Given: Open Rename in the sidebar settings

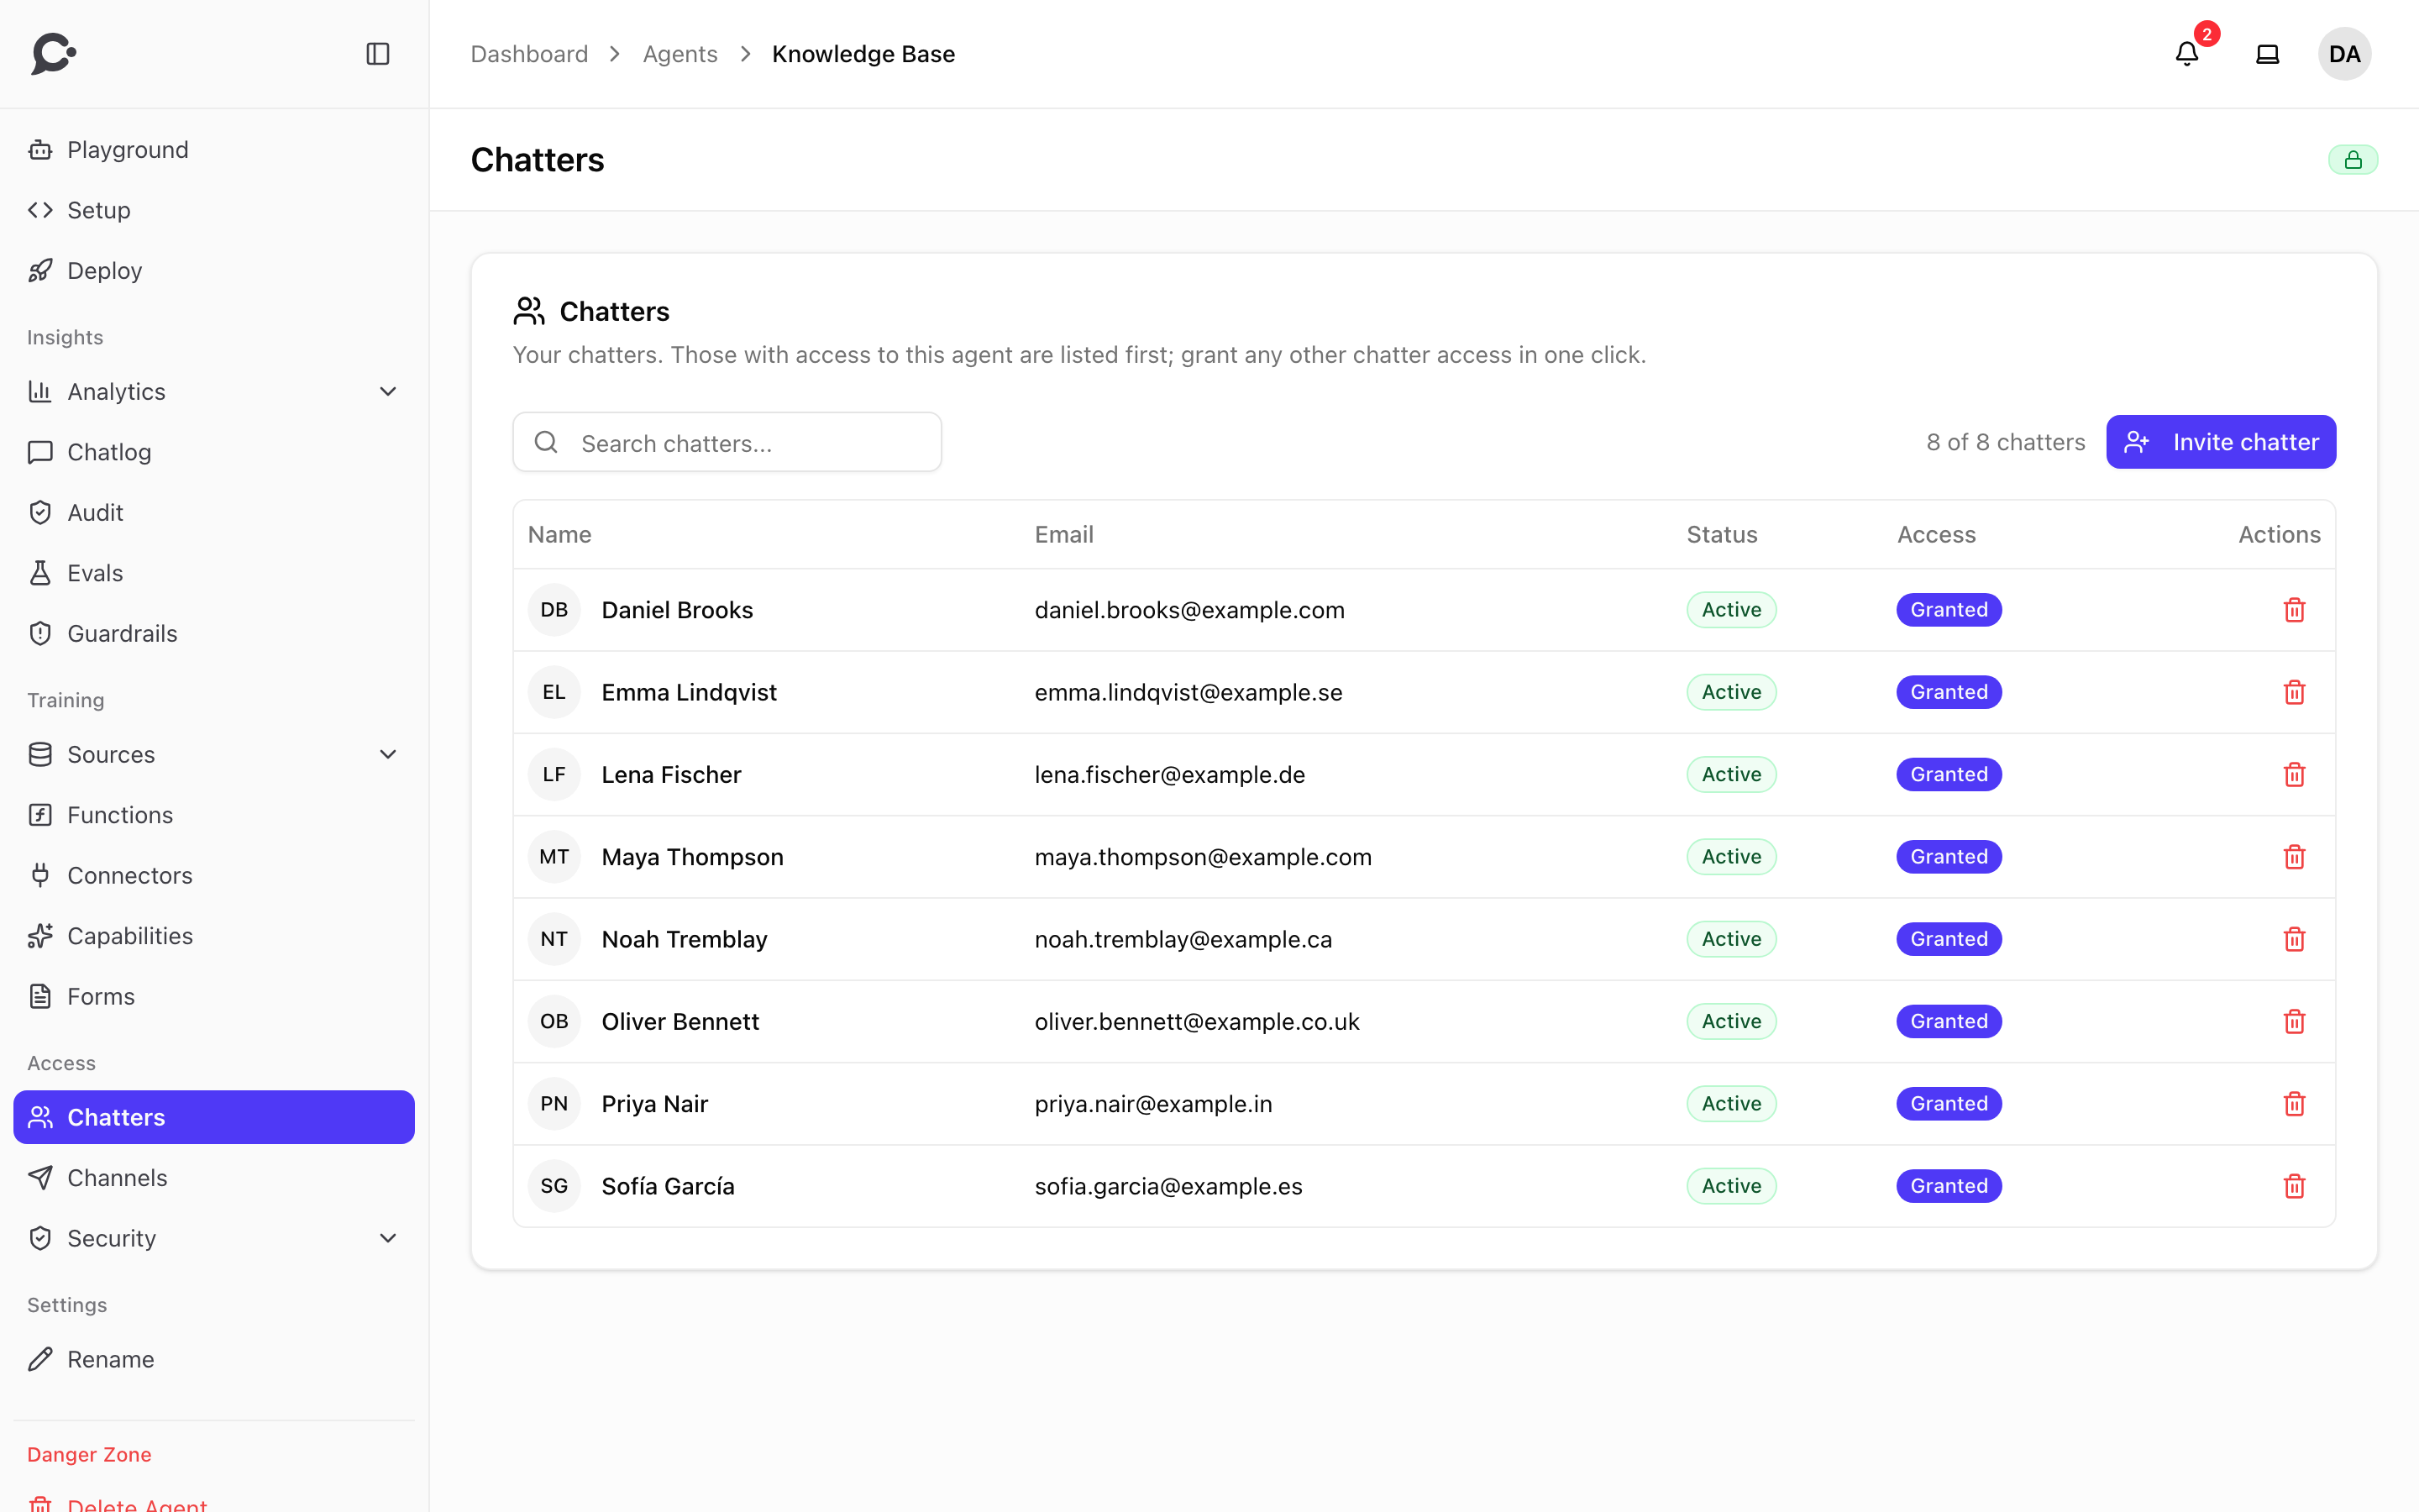Looking at the screenshot, I should 214,1359.
